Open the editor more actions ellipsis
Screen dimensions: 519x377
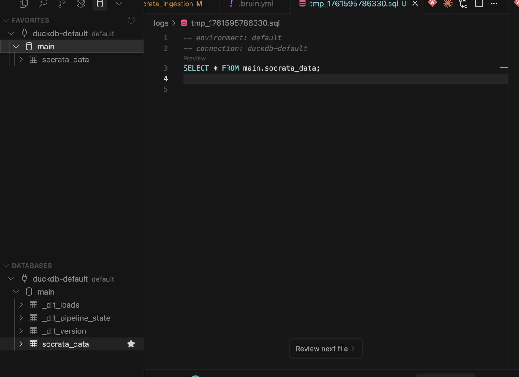click(x=494, y=4)
